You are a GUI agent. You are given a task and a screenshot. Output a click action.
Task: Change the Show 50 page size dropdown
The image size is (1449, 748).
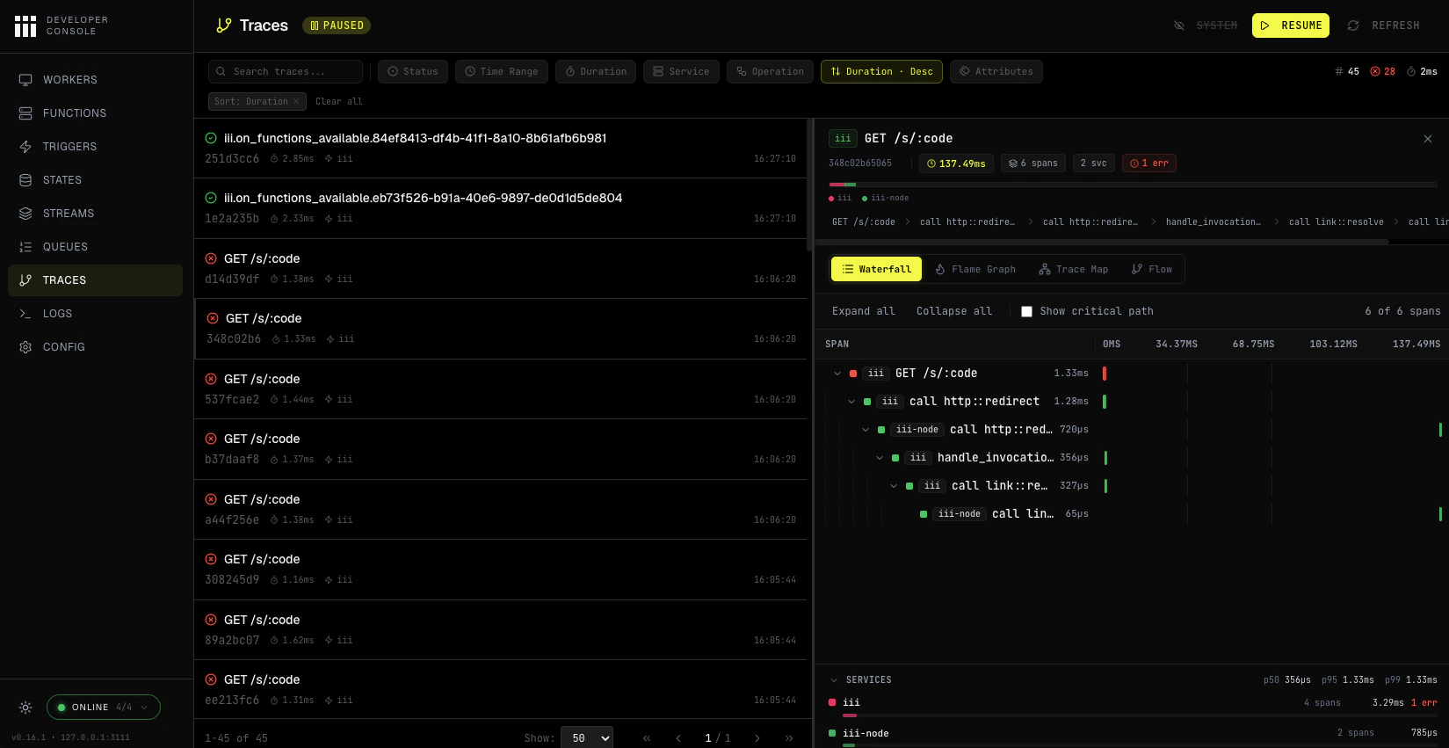coord(588,738)
